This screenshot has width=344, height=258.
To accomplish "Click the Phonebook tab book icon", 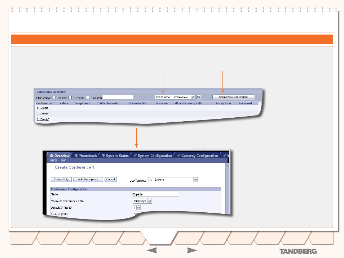I will [x=76, y=155].
